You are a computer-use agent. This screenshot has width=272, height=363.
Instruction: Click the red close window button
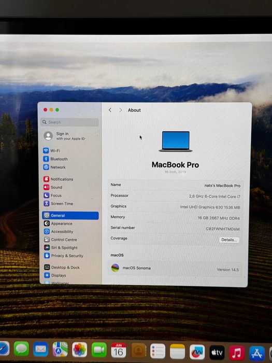pyautogui.click(x=46, y=110)
